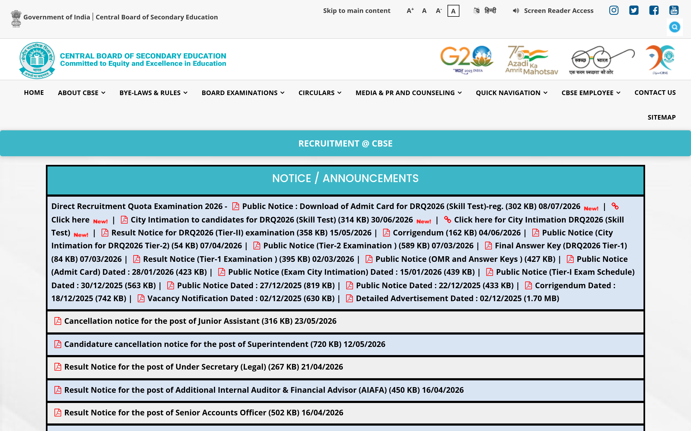
Task: Reset font size with normal A button
Action: [x=424, y=11]
